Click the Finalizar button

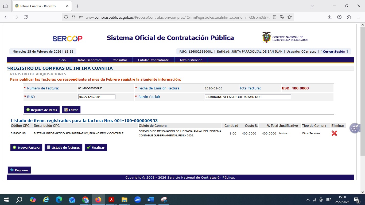(96, 148)
